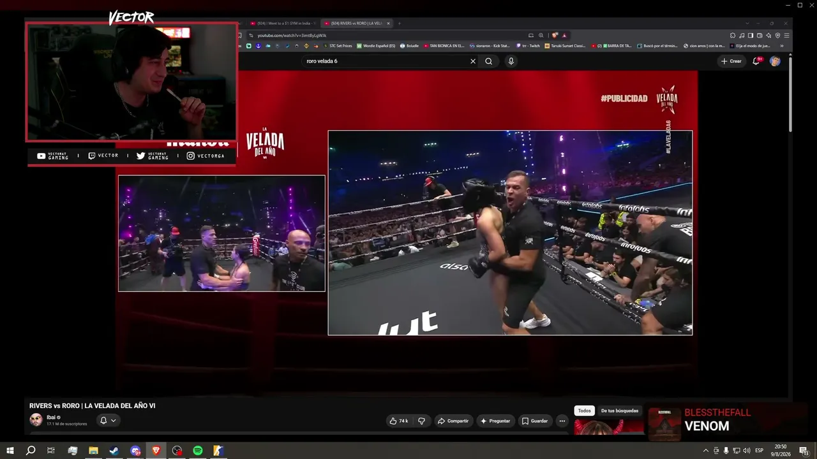This screenshot has width=817, height=459.
Task: Click the Compartir share button
Action: (x=453, y=421)
